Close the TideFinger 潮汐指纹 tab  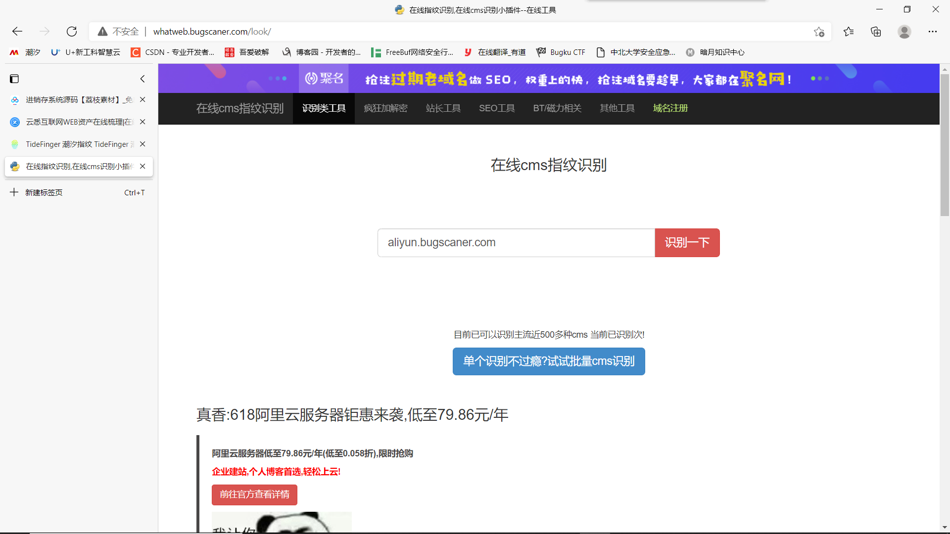pos(142,144)
